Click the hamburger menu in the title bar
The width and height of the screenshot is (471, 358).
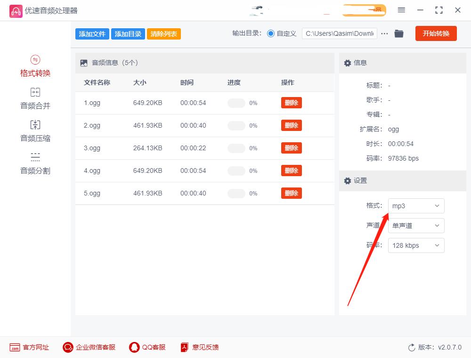click(402, 10)
